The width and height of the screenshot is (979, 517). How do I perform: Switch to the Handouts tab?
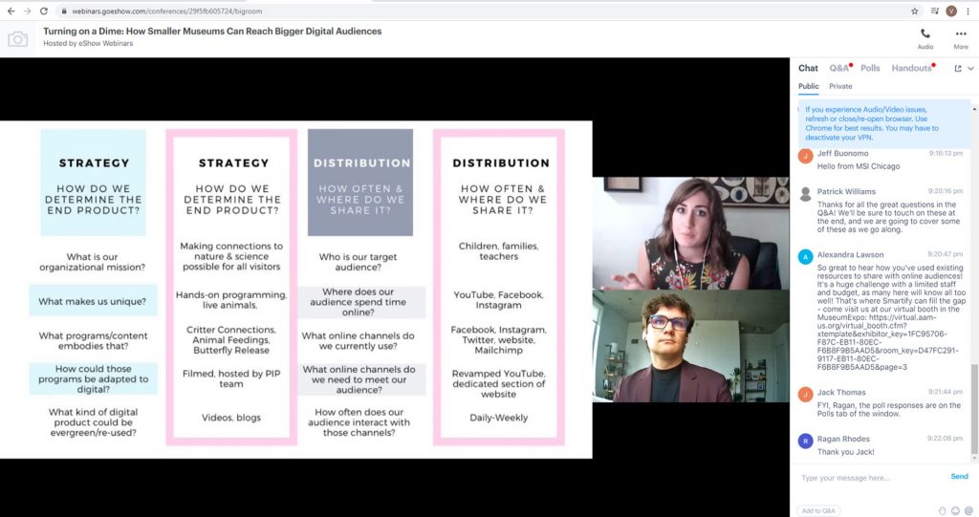pyautogui.click(x=911, y=69)
